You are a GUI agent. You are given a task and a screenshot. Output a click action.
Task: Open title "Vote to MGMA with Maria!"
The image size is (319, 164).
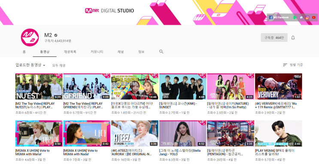coord(33,152)
